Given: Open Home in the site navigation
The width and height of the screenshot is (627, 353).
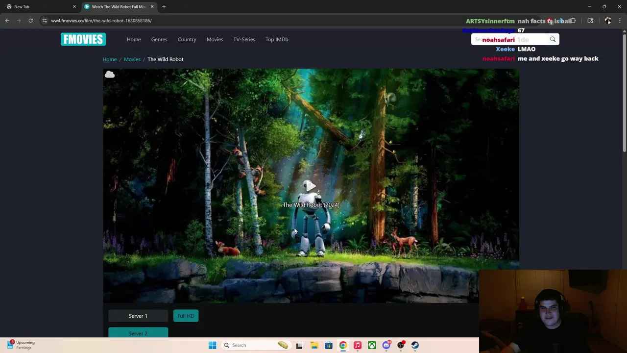Looking at the screenshot, I should (134, 39).
